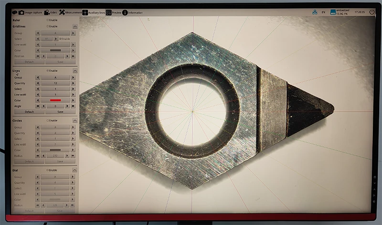Screen dimensions: 382x225
Task: Toggle the Lines Enable checkbox
Action: click(48, 71)
